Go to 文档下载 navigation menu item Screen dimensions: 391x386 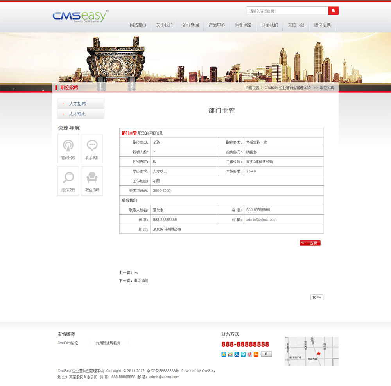tap(296, 25)
